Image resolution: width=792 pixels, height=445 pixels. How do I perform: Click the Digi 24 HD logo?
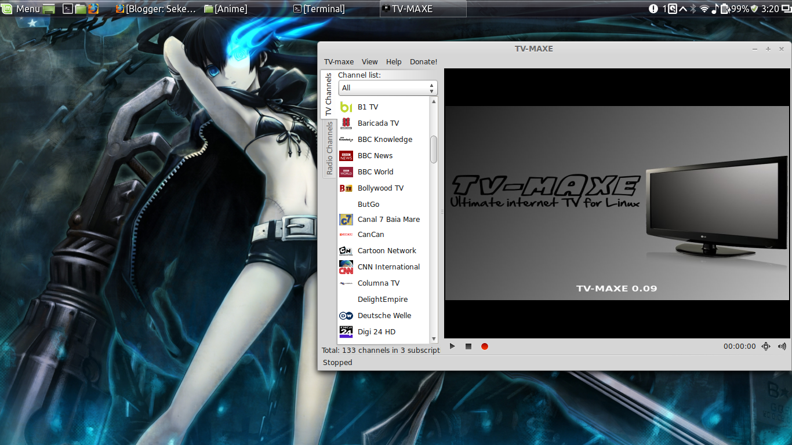coord(346,332)
